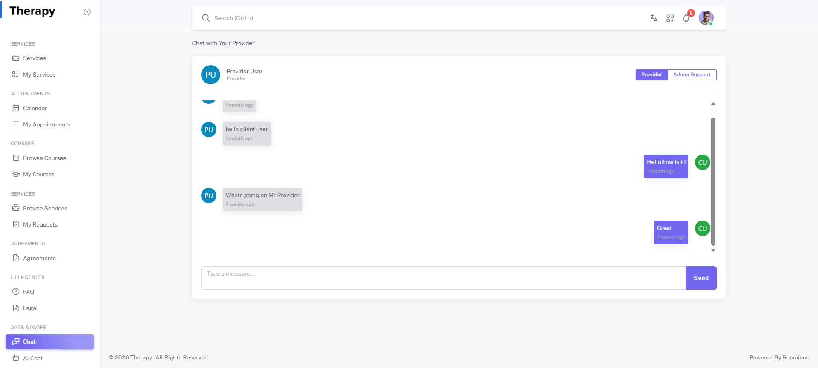Click the My Courses graduation cap icon
Viewport: 818px width, 368px height.
click(x=16, y=174)
